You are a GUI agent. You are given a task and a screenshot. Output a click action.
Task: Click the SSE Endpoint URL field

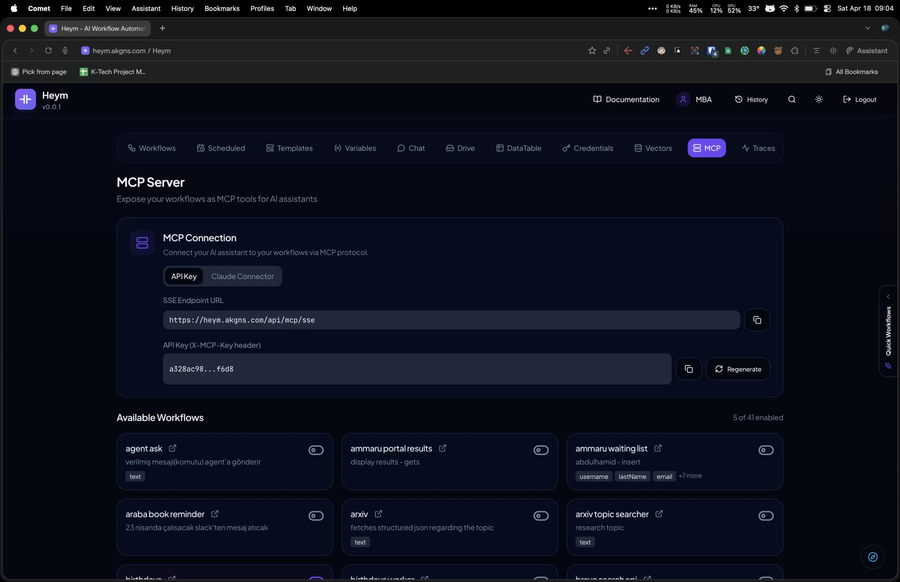tap(451, 320)
